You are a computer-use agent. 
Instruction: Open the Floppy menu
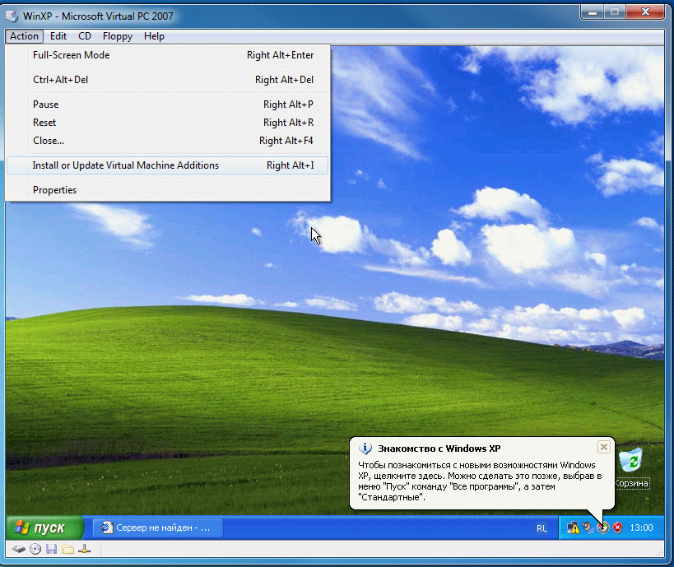pyautogui.click(x=118, y=36)
